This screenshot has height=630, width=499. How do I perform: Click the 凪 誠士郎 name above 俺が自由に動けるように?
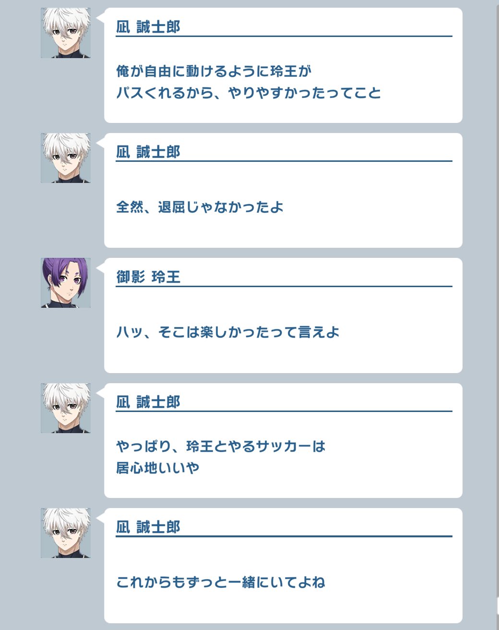click(x=148, y=27)
